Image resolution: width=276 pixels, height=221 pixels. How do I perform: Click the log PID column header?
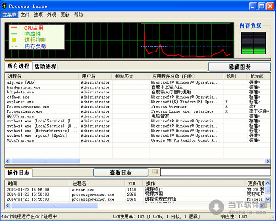(x=134, y=183)
